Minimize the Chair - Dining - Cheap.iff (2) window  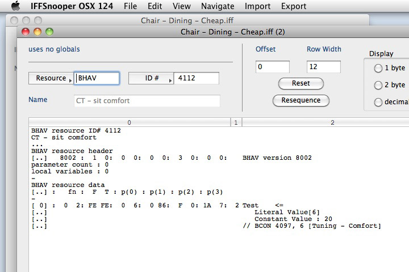(37, 32)
